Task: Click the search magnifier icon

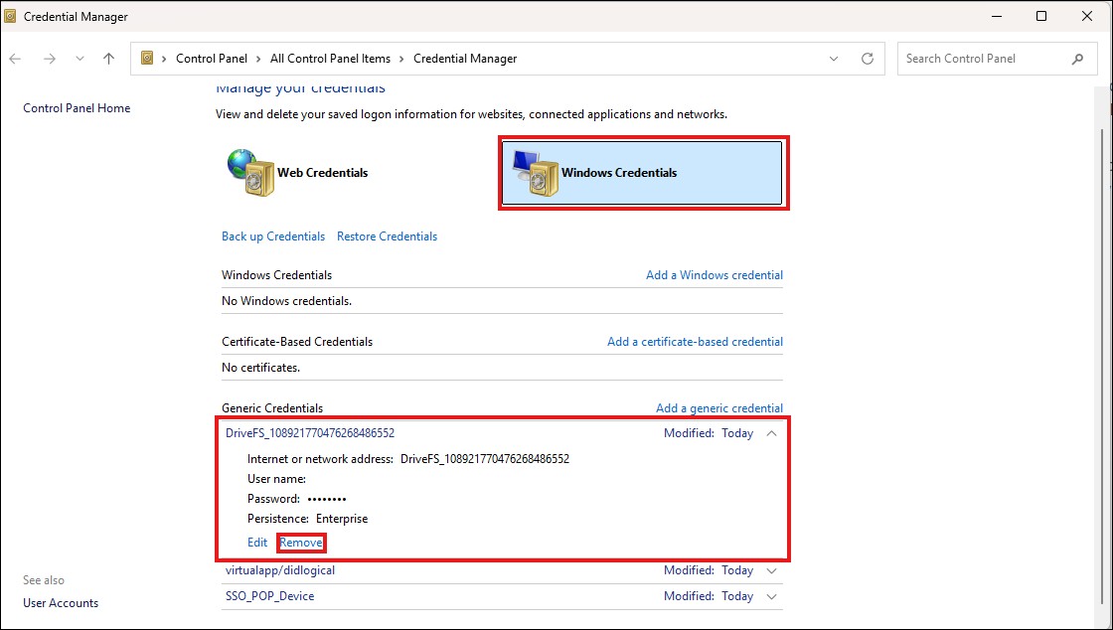Action: tap(1077, 59)
